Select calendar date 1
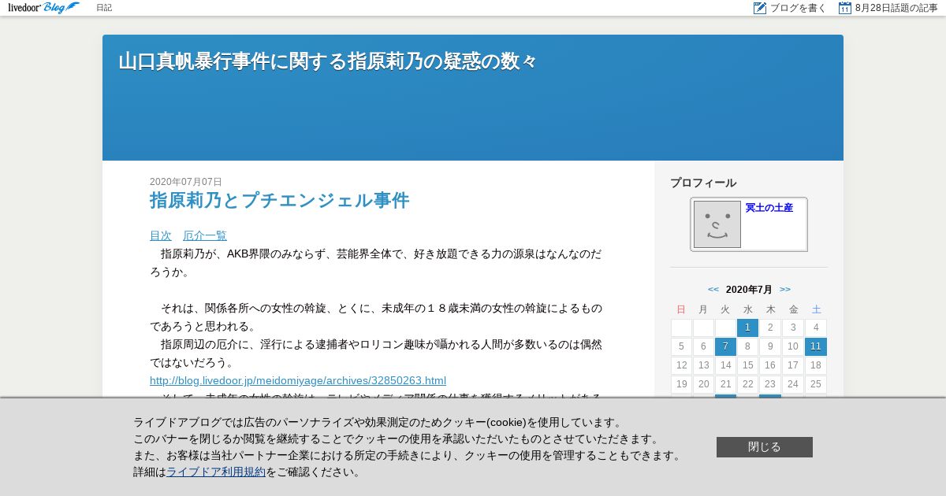Viewport: 946px width, 496px height. (x=747, y=328)
